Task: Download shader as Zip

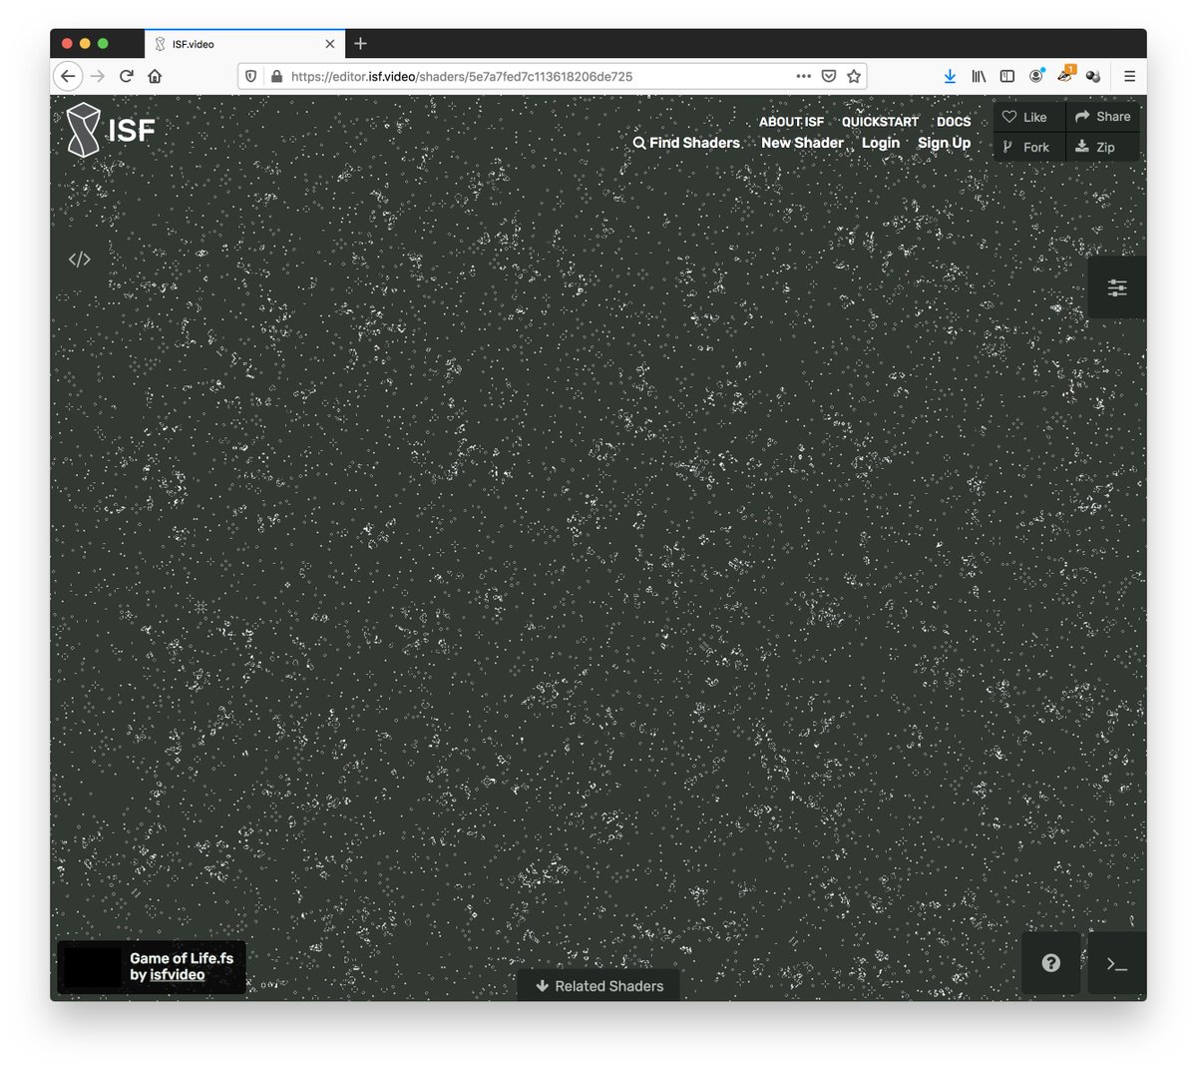Action: tap(1102, 147)
